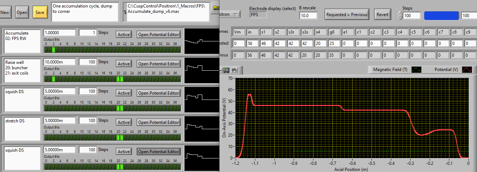Click the yellow Save button
This screenshot has width=477, height=172.
point(40,12)
